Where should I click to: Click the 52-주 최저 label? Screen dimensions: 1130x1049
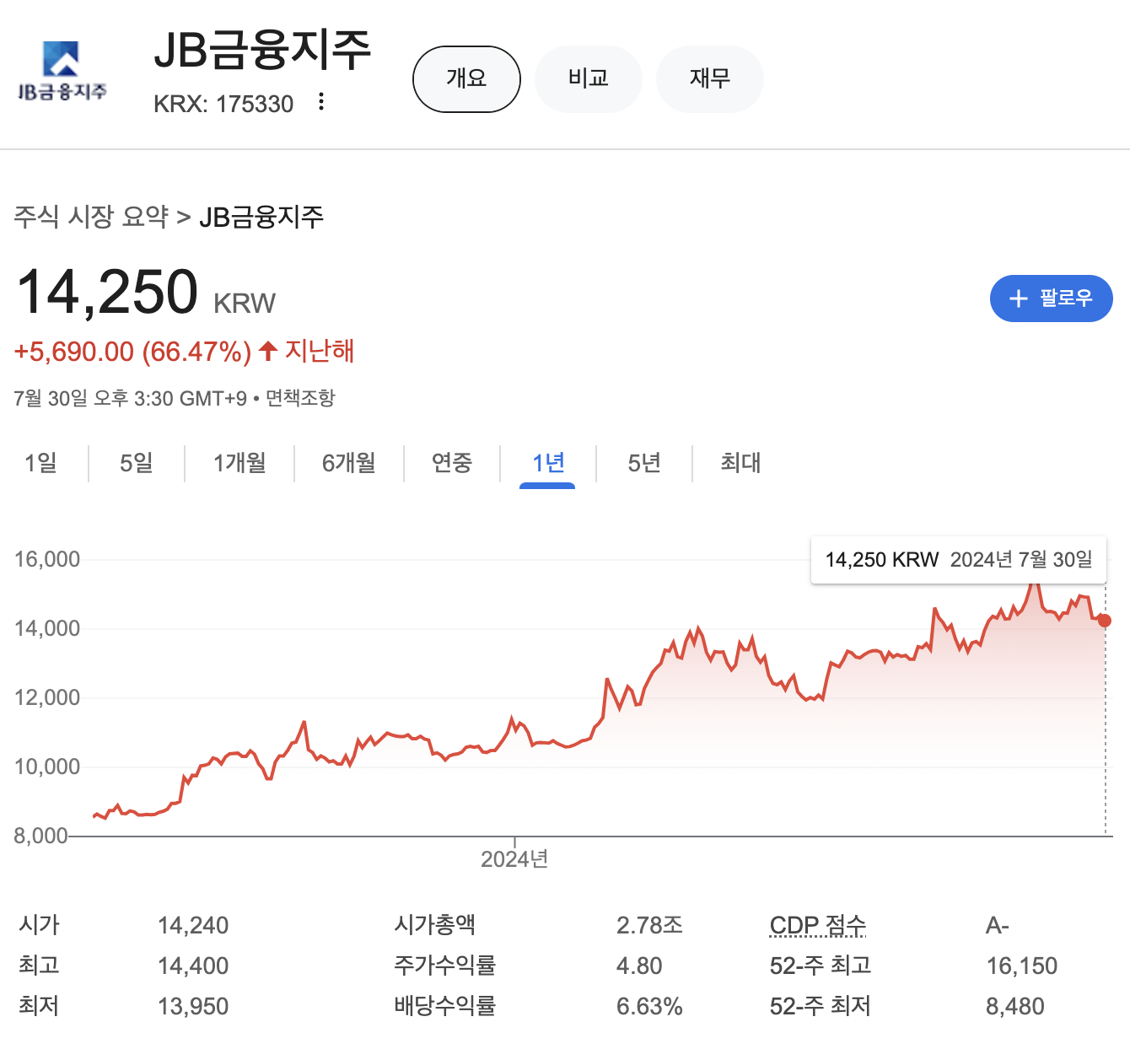[x=821, y=1006]
